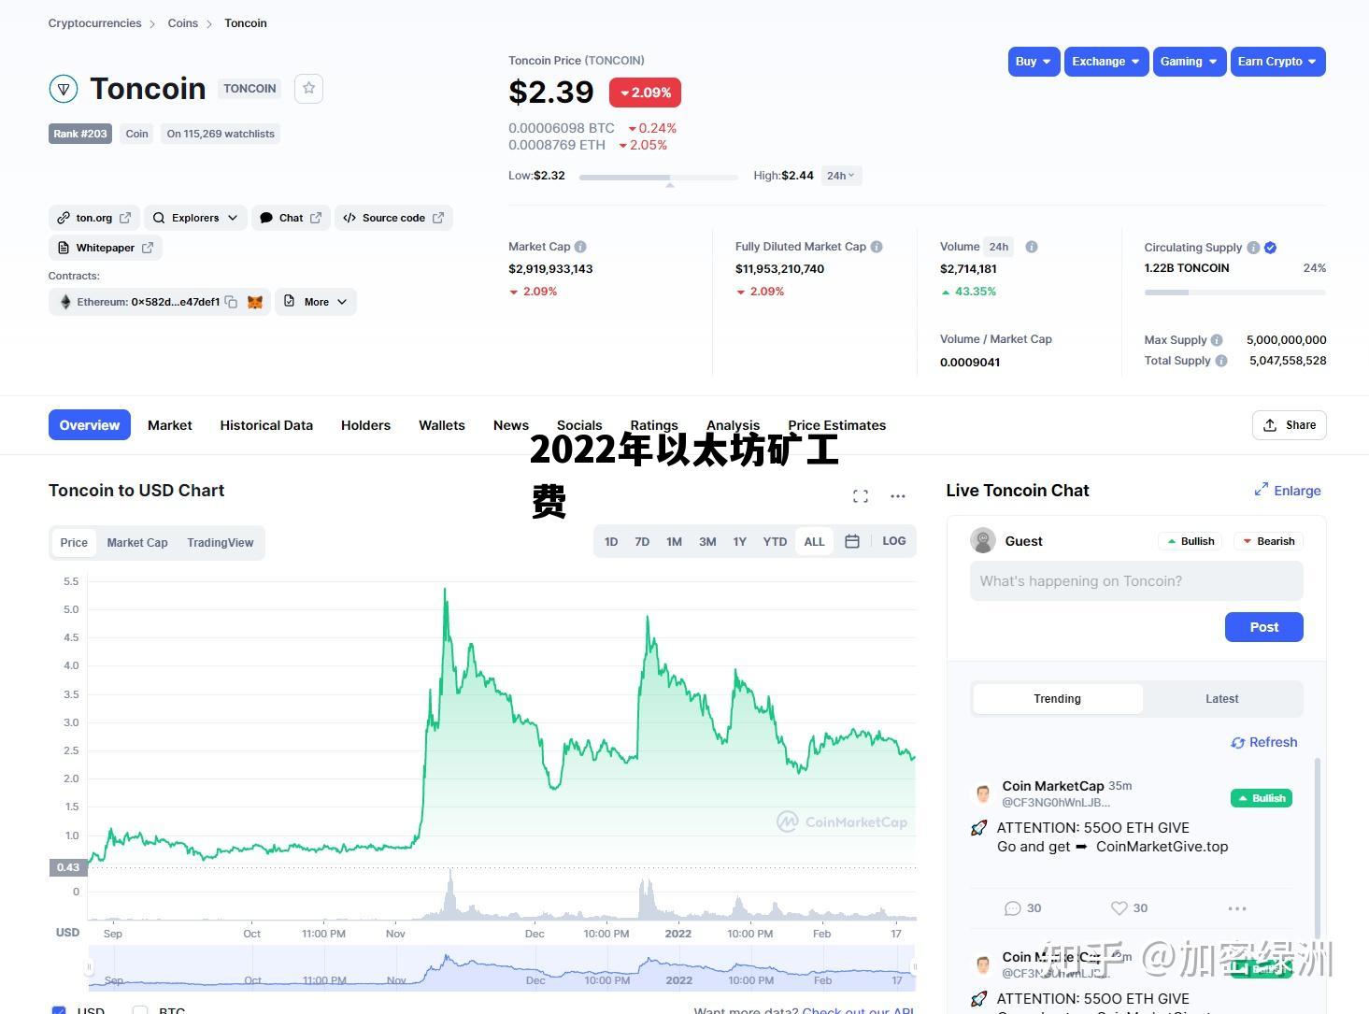Click the Share button
Image resolution: width=1369 pixels, height=1014 pixels.
[1289, 425]
